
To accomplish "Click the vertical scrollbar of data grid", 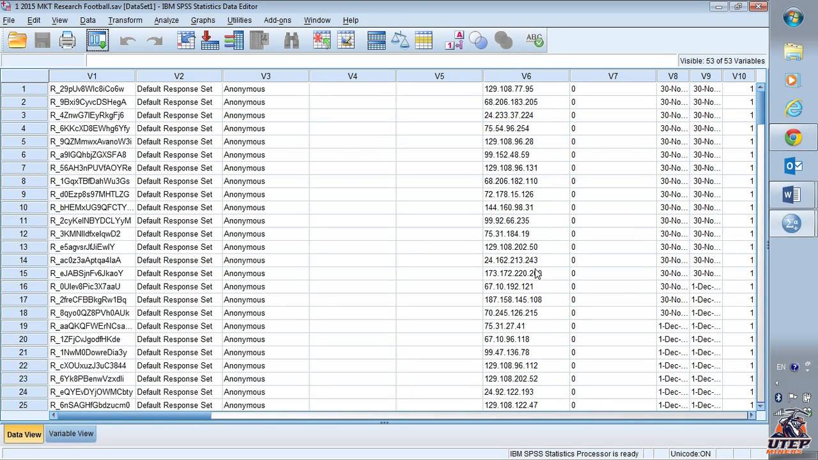I will tap(760, 246).
